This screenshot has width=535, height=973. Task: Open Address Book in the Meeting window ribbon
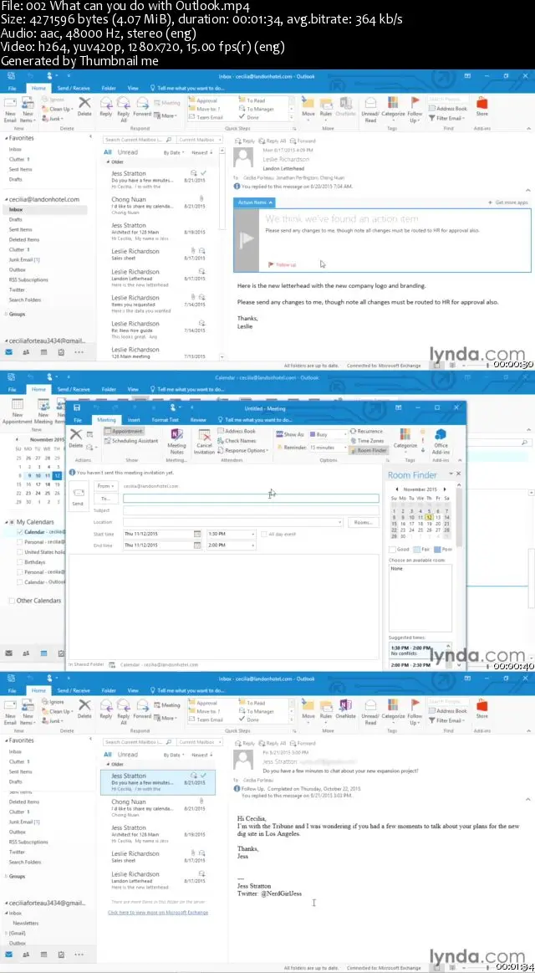(237, 431)
